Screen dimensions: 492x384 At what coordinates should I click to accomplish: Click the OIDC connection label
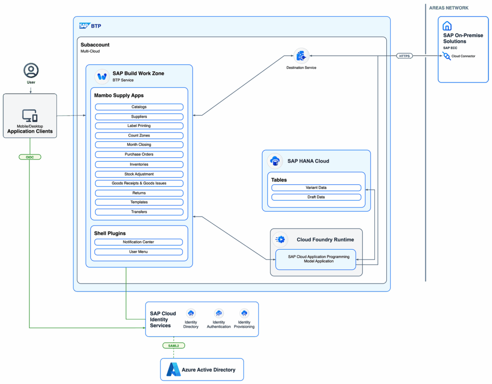(x=30, y=157)
